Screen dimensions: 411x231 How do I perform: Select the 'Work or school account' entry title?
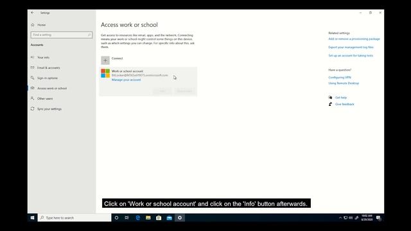127,71
